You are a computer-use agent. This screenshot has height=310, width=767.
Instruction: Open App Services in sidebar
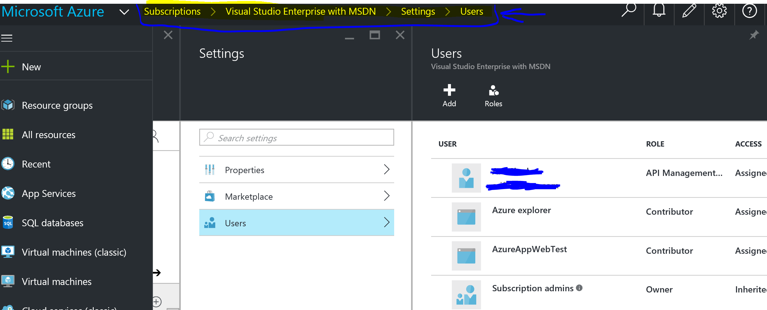point(49,193)
